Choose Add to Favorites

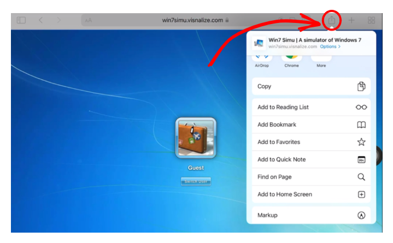tap(311, 142)
